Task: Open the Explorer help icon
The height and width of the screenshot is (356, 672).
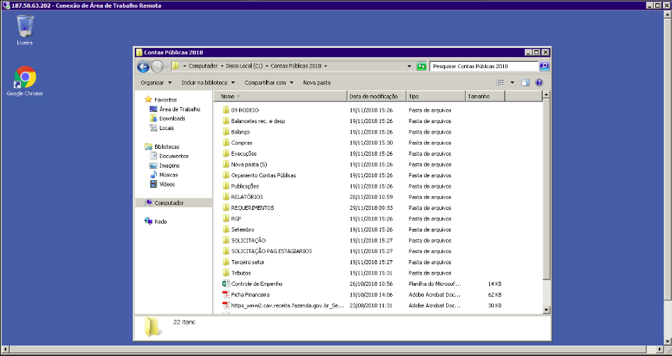Action: (539, 83)
